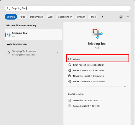Switch to the Ordner filter tab
This screenshot has height=125, width=135.
click(x=81, y=17)
